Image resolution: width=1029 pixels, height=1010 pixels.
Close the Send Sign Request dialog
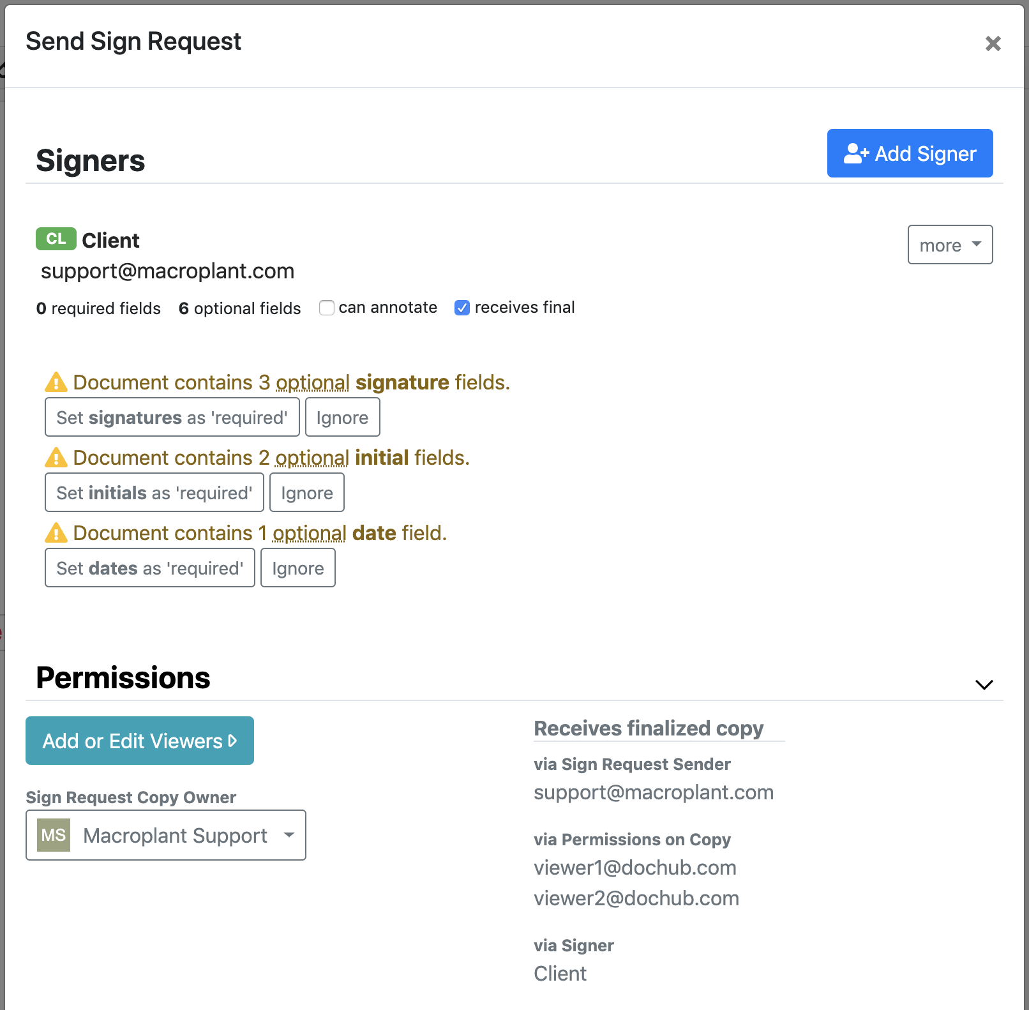coord(993,43)
